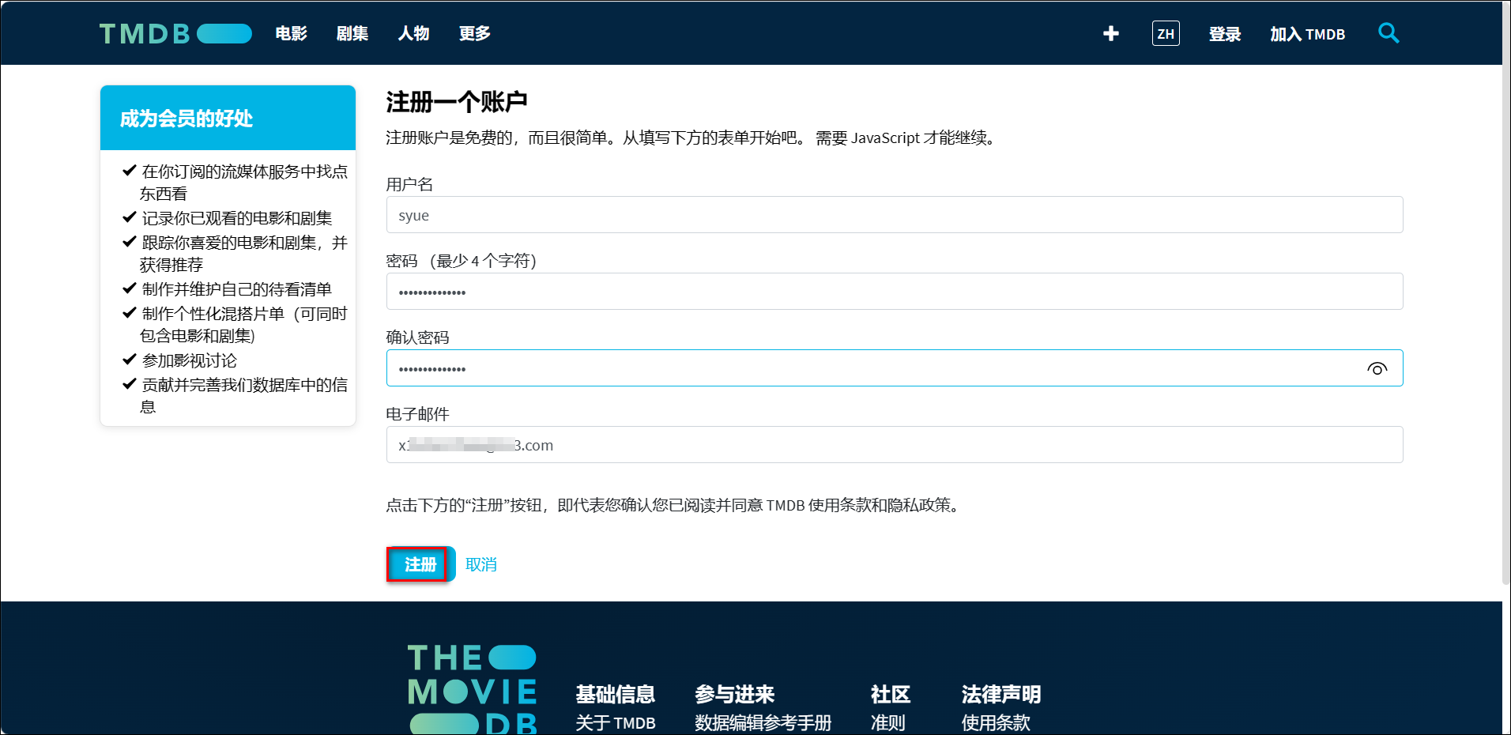Click the footer Movie DB logo

tap(472, 688)
